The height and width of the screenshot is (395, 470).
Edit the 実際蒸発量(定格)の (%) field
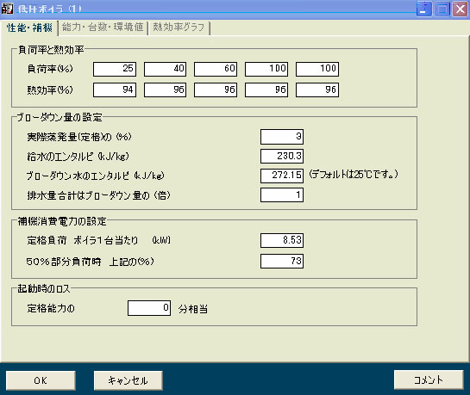pyautogui.click(x=282, y=137)
